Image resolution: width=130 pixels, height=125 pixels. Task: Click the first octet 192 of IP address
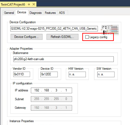pyautogui.click(x=37, y=90)
